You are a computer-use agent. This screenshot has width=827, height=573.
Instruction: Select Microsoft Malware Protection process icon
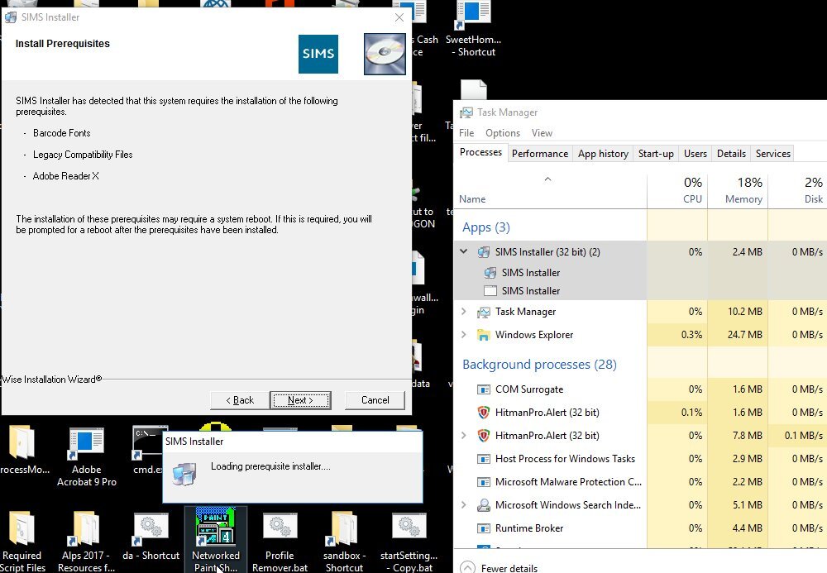[484, 482]
